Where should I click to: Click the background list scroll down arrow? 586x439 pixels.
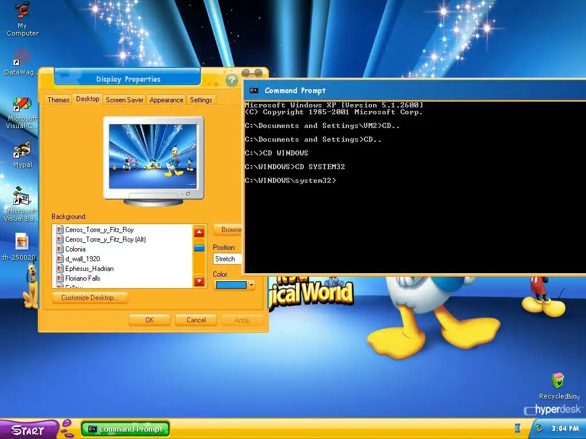[x=199, y=281]
